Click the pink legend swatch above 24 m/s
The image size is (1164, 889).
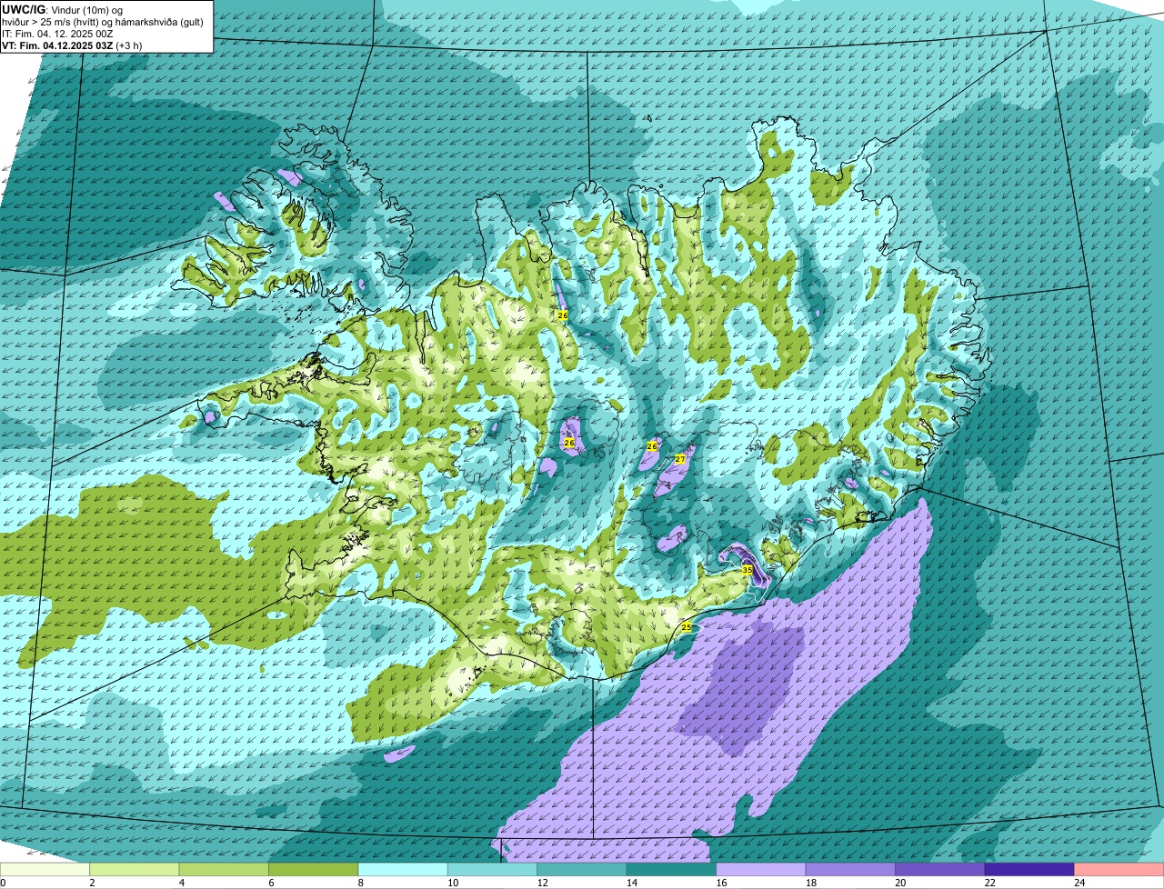(1119, 869)
